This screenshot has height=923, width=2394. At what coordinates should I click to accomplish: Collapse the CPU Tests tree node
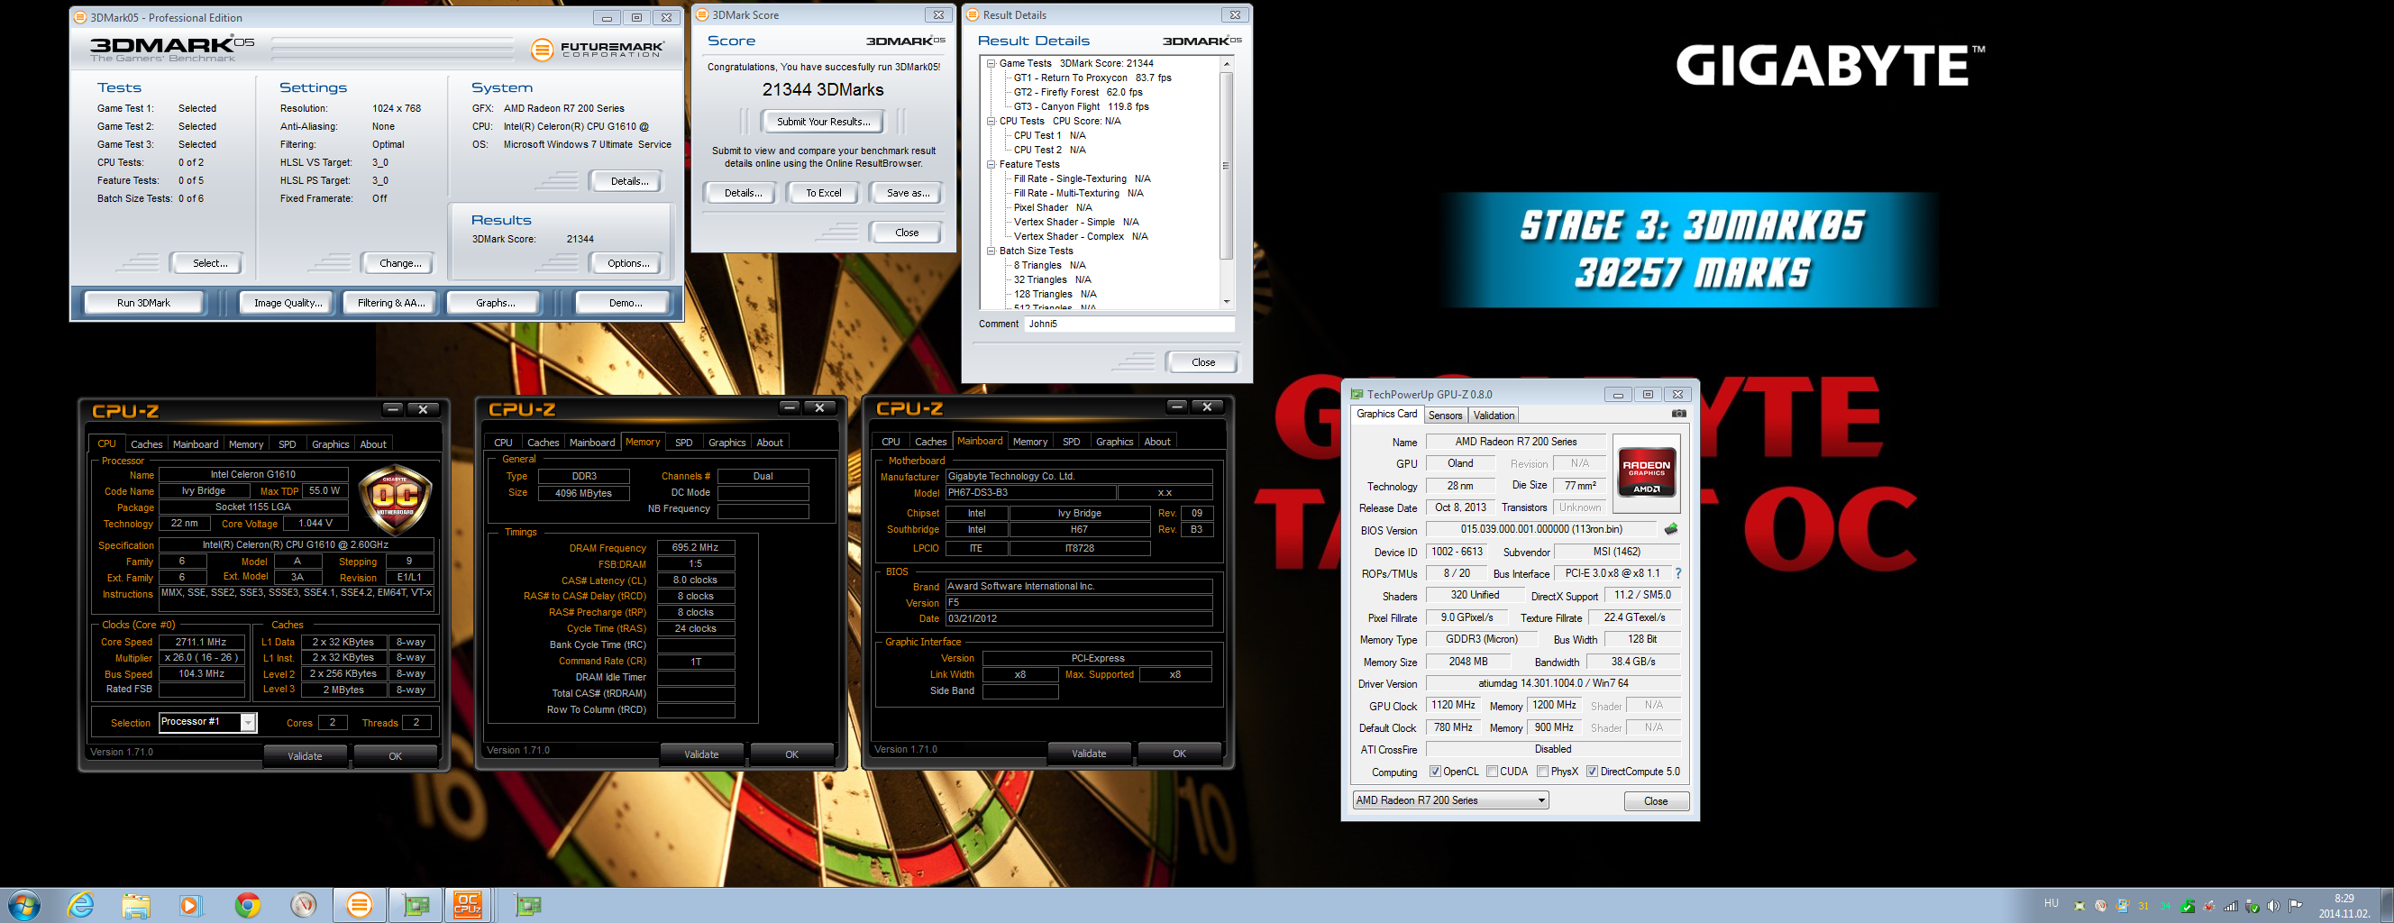coord(991,121)
